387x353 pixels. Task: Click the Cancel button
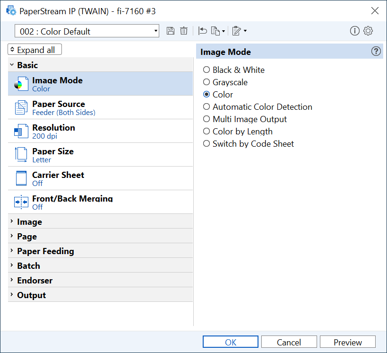(x=289, y=342)
